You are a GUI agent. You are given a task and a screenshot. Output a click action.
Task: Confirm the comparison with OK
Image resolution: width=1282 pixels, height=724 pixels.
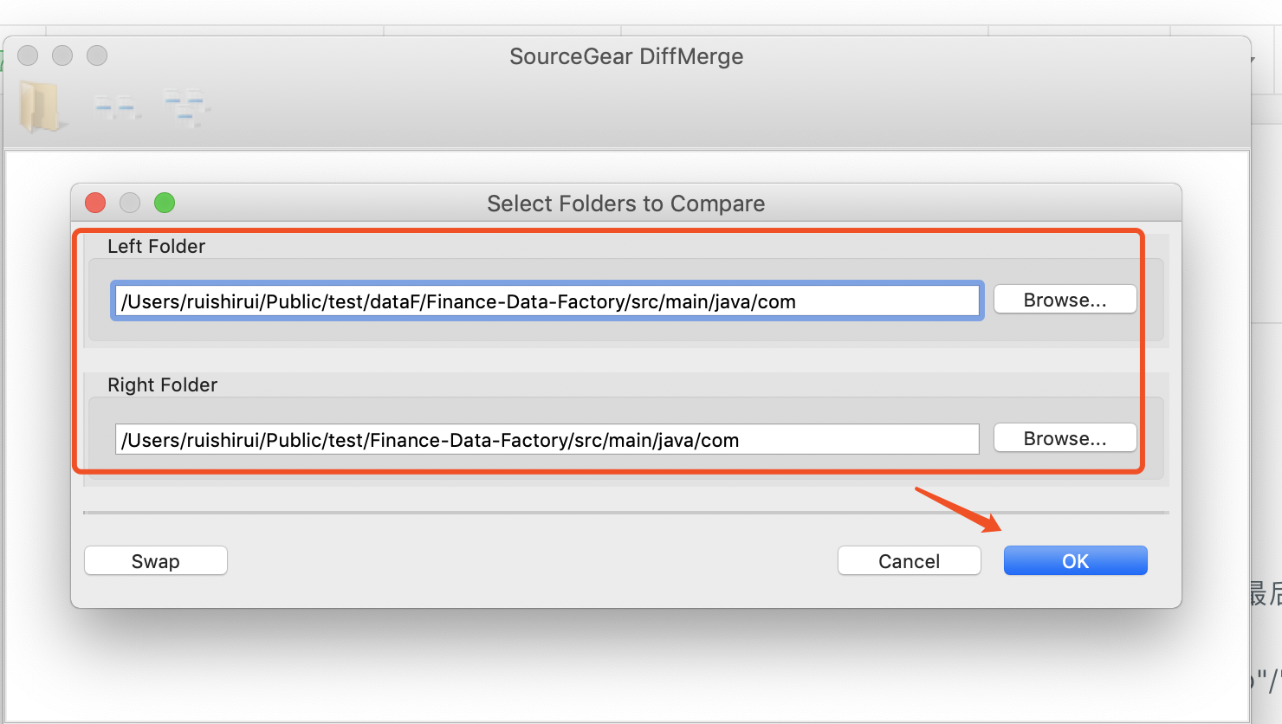[x=1075, y=560]
